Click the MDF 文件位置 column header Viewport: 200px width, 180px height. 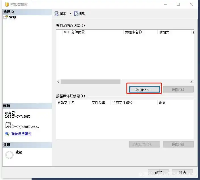tap(93, 32)
